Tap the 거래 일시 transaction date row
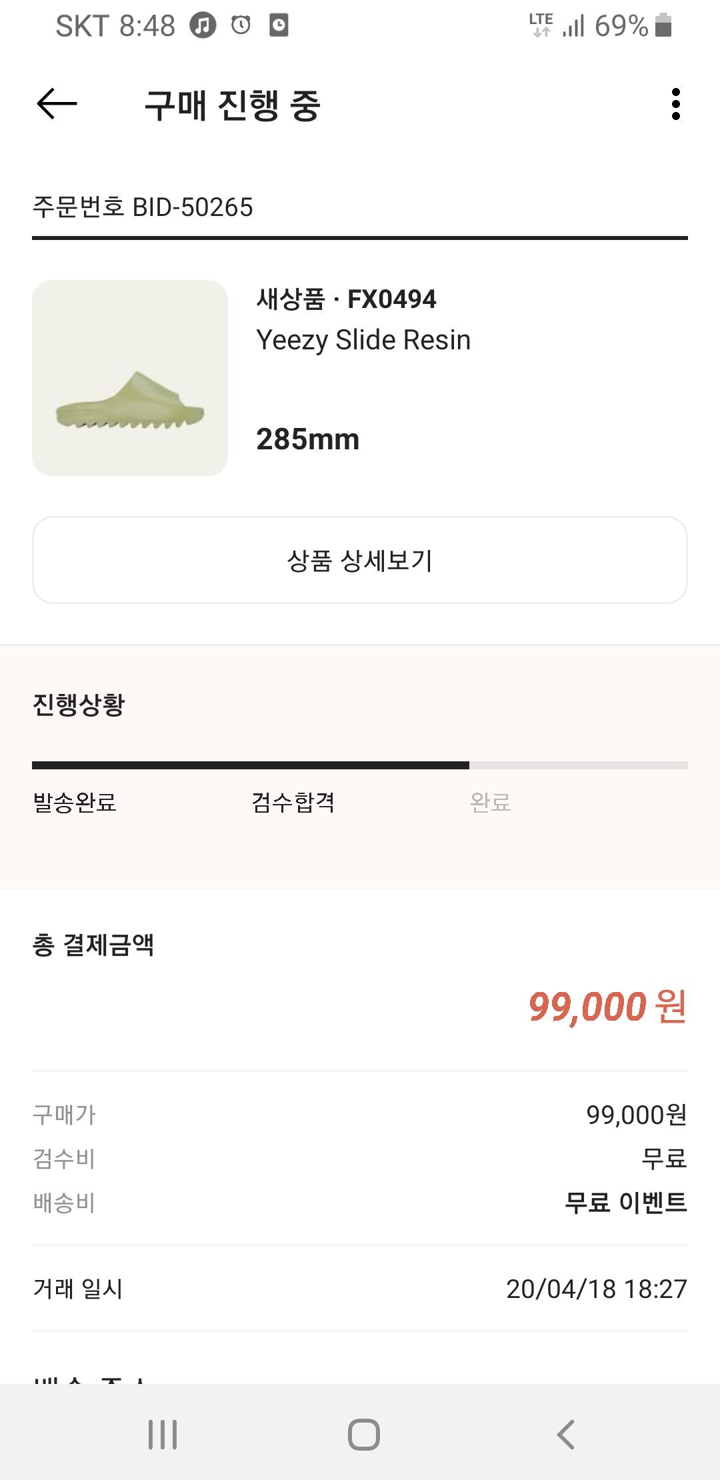Image resolution: width=720 pixels, height=1480 pixels. click(x=360, y=1289)
